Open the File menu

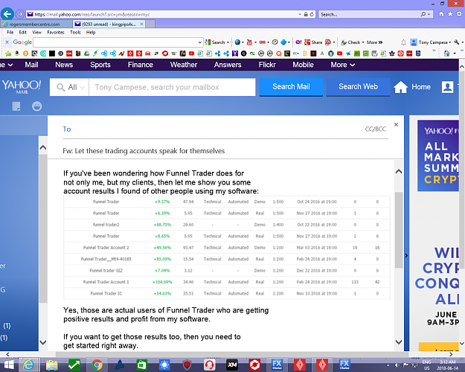pos(10,32)
